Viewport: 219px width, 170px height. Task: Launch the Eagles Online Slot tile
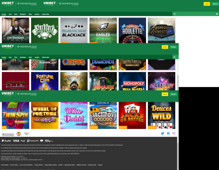[x=103, y=30]
